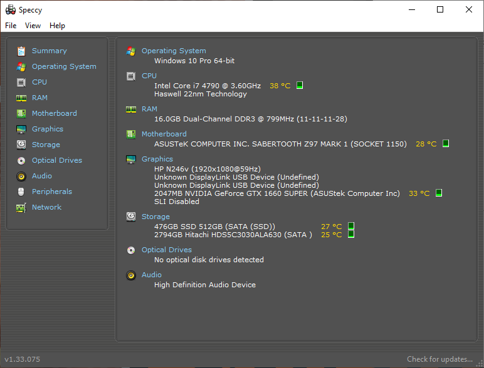Viewport: 484px width, 368px height.
Task: Open the File menu
Action: point(11,26)
